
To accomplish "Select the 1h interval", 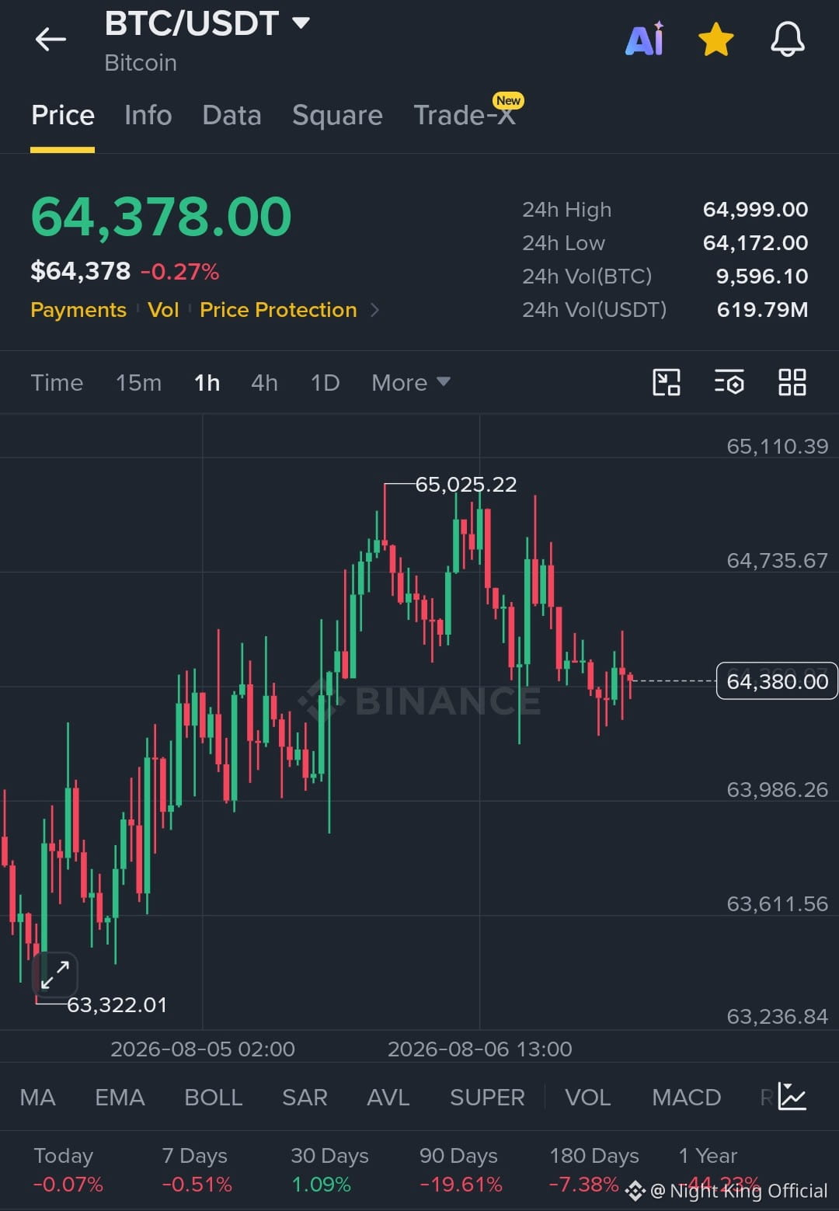I will click(207, 382).
